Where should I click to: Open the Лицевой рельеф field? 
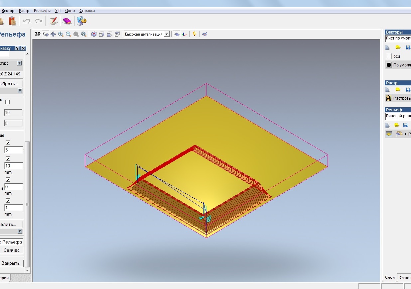tap(398, 116)
